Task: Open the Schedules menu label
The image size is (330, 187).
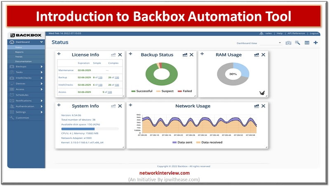Action: coord(22,95)
